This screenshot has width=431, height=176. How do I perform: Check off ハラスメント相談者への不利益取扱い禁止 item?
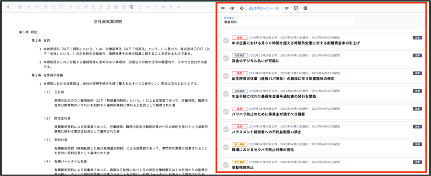(x=226, y=129)
